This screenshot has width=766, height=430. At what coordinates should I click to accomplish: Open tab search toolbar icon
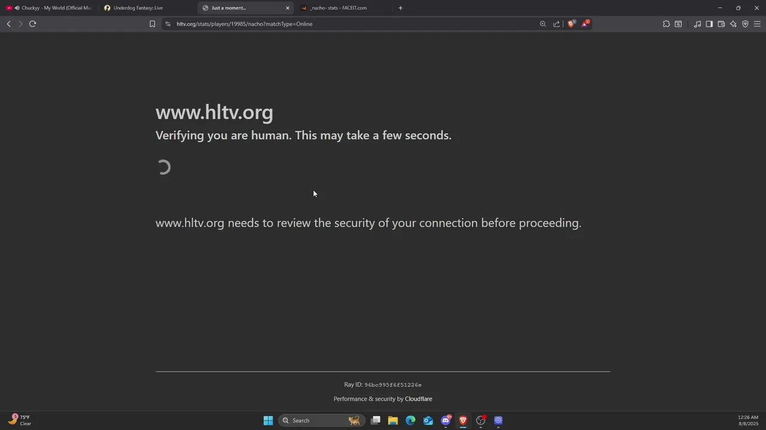(678, 24)
